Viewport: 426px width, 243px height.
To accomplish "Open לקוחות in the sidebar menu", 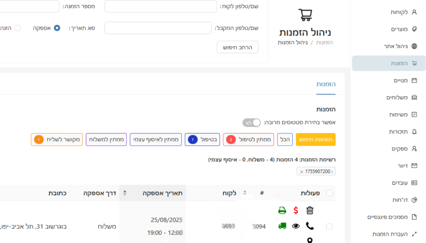I will (399, 12).
